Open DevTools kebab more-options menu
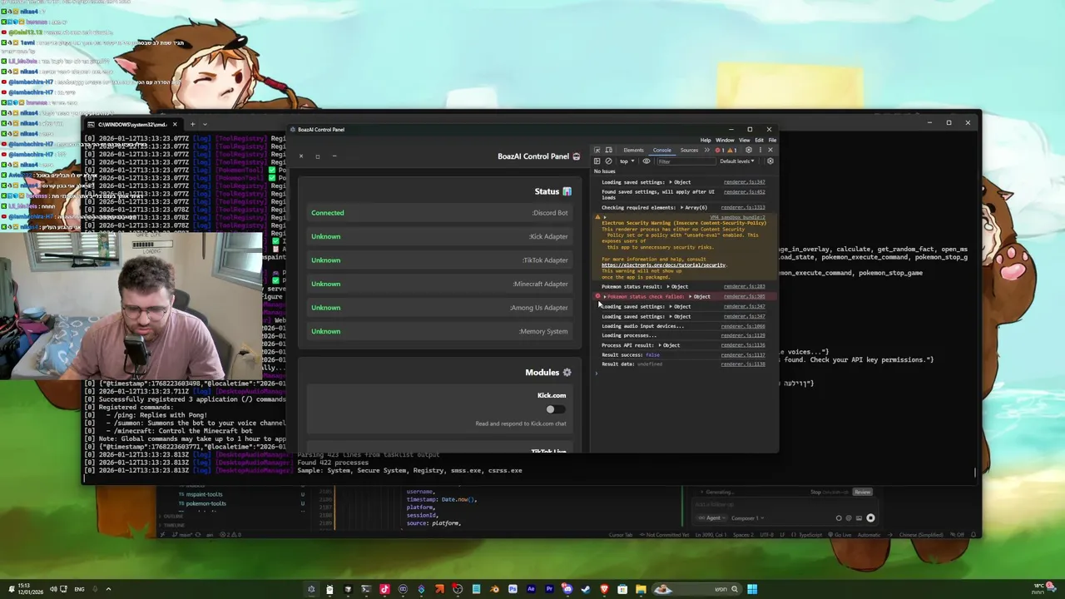Screen dimensions: 1065x599 click(760, 150)
